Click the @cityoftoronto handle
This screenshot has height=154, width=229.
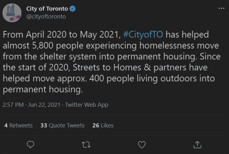(46, 16)
